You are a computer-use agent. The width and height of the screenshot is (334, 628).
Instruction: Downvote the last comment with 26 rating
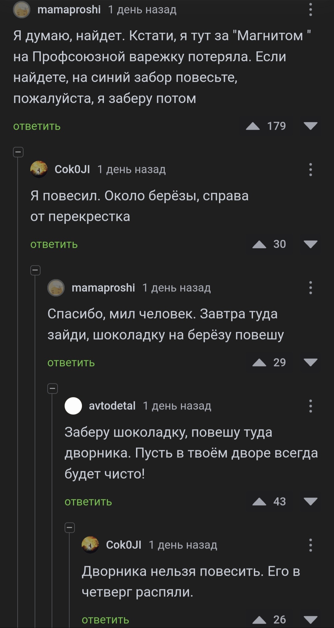(310, 620)
